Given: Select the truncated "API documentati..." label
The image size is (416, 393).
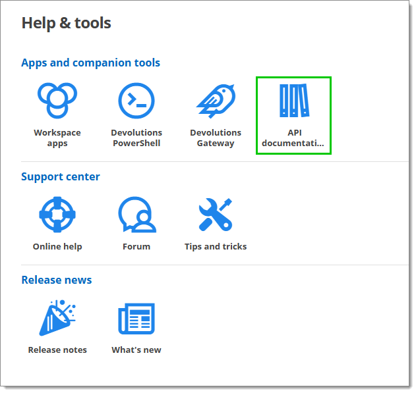Looking at the screenshot, I should click(x=293, y=138).
